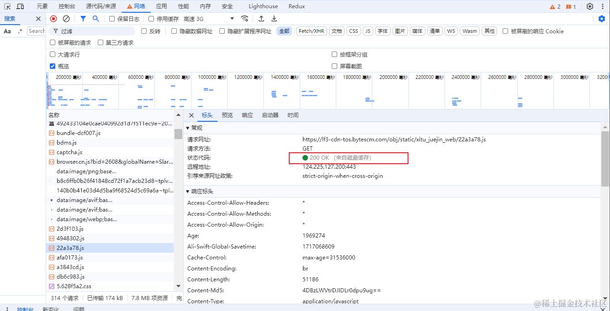Viewport: 610px width, 311px height.
Task: Open the 时间 details tab
Action: pos(293,115)
